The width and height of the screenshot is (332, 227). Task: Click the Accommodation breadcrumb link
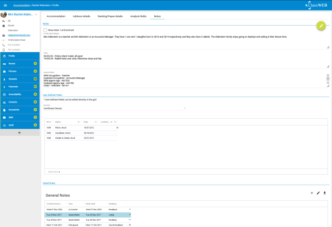[x=21, y=4]
